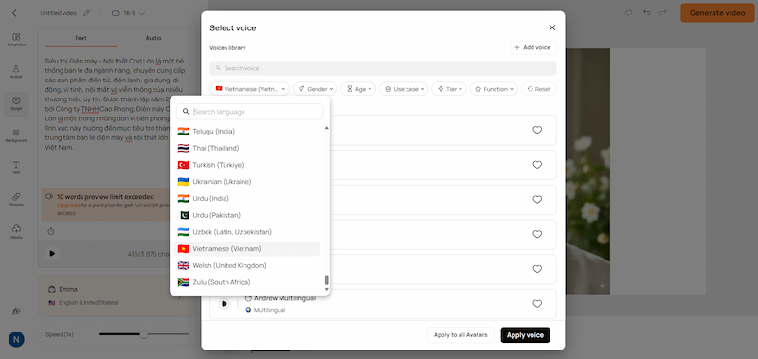This screenshot has height=359, width=758.
Task: Open the Tier filter dropdown
Action: (x=449, y=89)
